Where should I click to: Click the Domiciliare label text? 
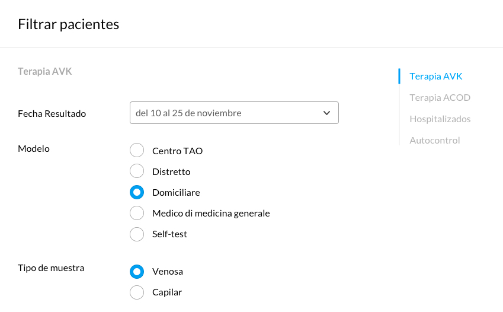[176, 192]
